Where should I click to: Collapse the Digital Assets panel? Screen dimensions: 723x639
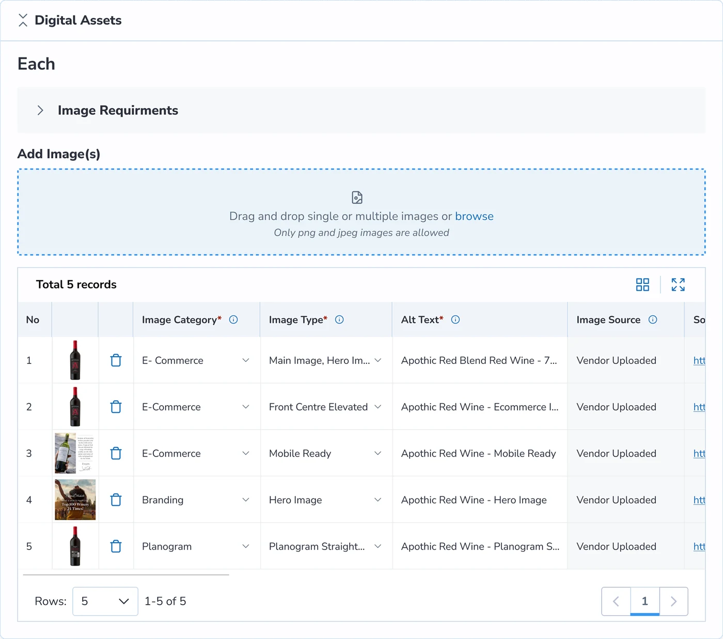click(23, 20)
